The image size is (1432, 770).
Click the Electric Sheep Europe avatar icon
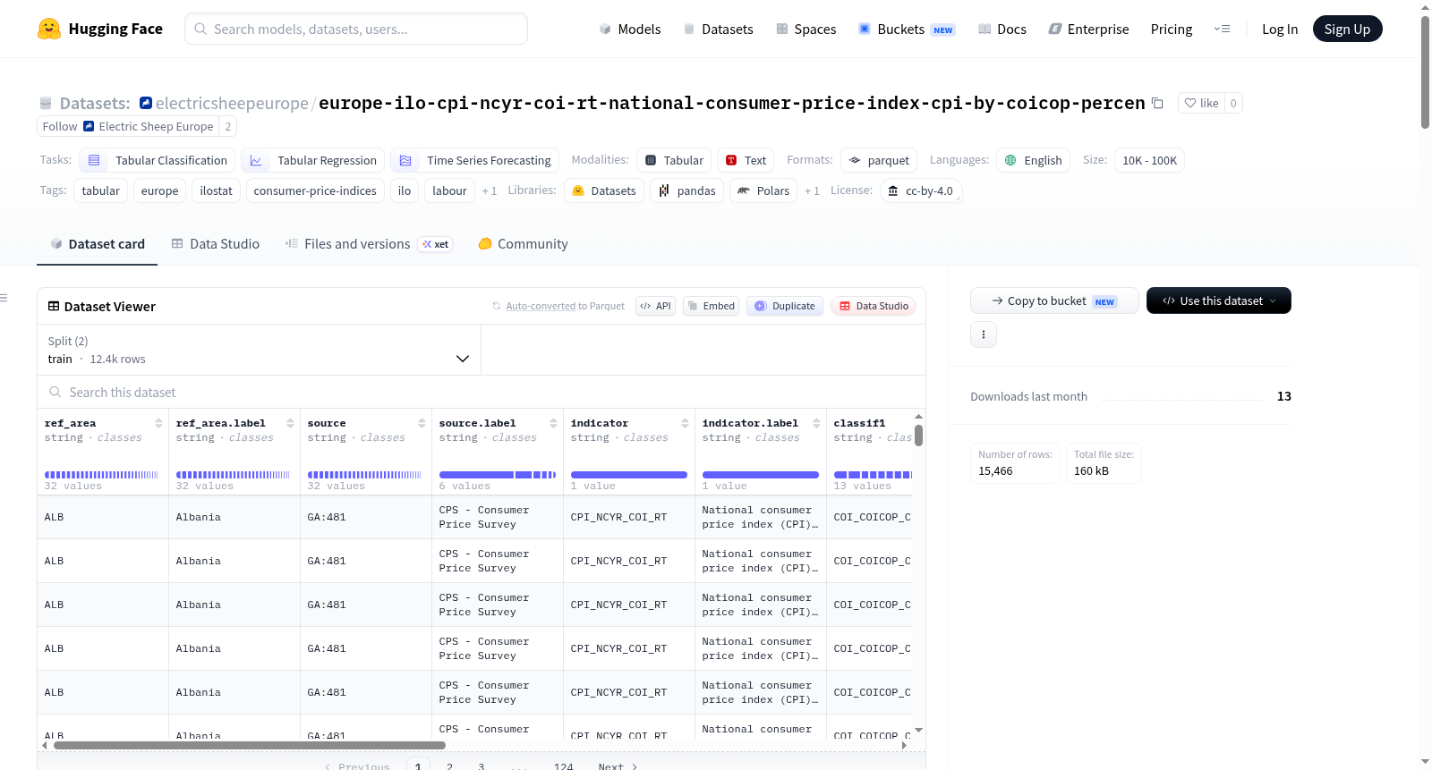[x=89, y=126]
